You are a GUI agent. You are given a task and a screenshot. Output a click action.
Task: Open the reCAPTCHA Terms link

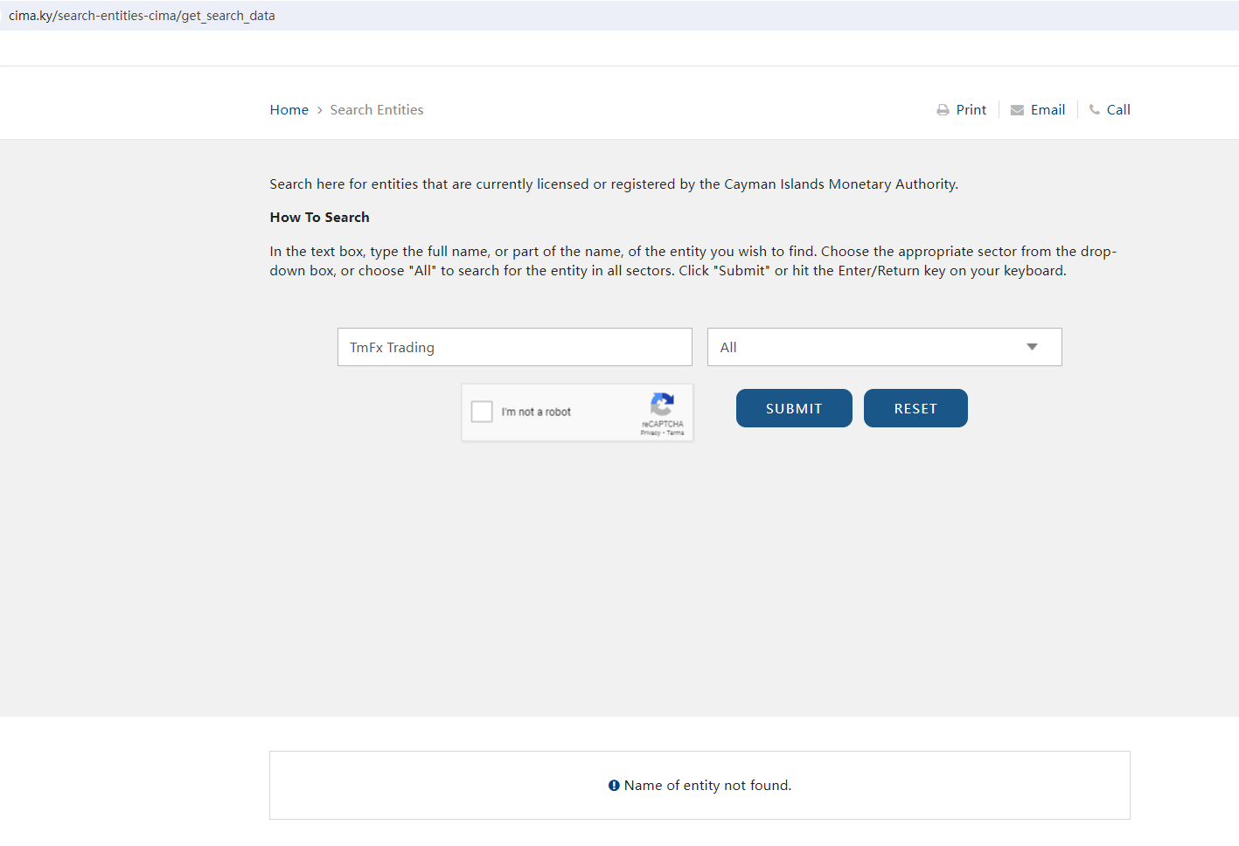[x=676, y=433]
